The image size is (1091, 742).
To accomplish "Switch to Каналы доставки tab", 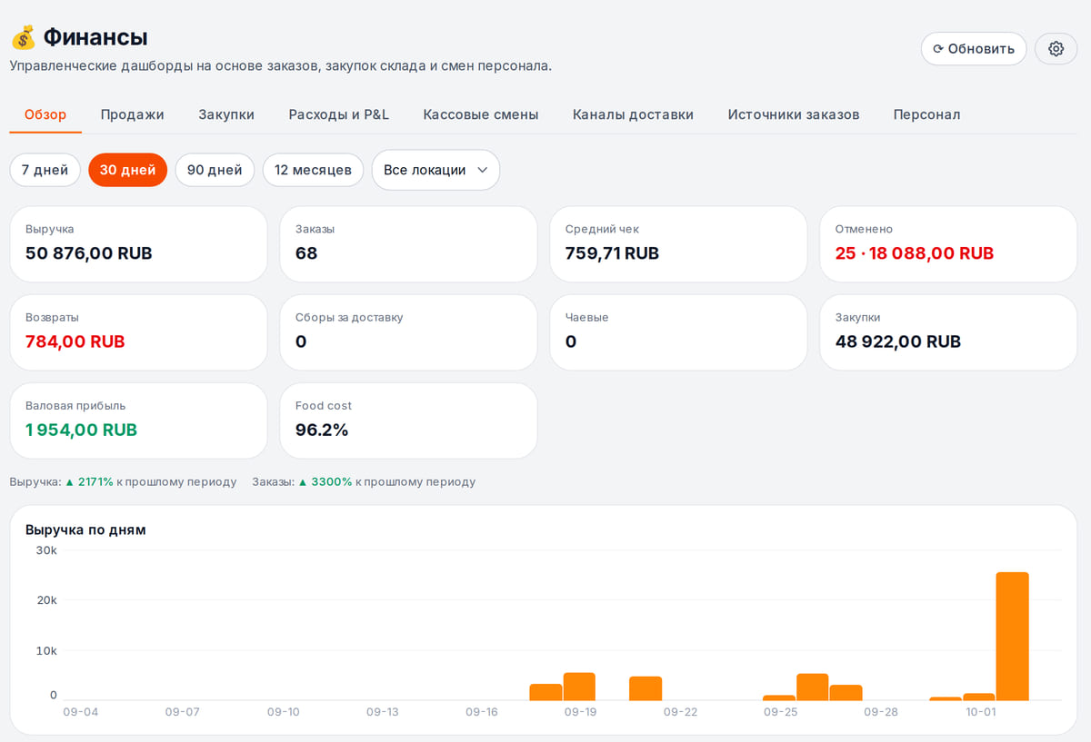I will pos(633,114).
